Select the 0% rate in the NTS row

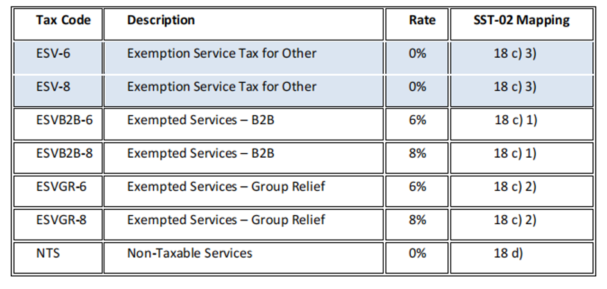coord(417,253)
